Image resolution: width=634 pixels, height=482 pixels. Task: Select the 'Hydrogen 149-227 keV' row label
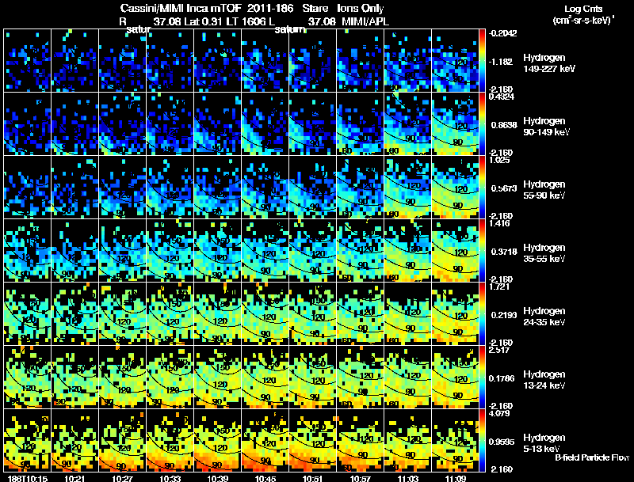tap(549, 63)
